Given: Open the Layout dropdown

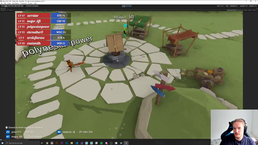Looking at the screenshot, I should tap(253, 6).
